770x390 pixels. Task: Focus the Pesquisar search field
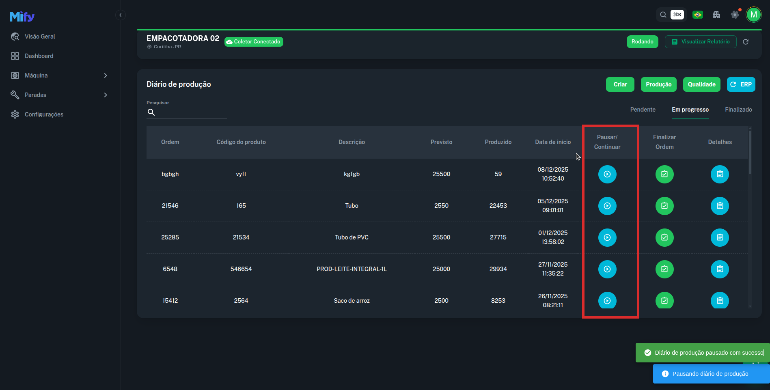pos(190,112)
